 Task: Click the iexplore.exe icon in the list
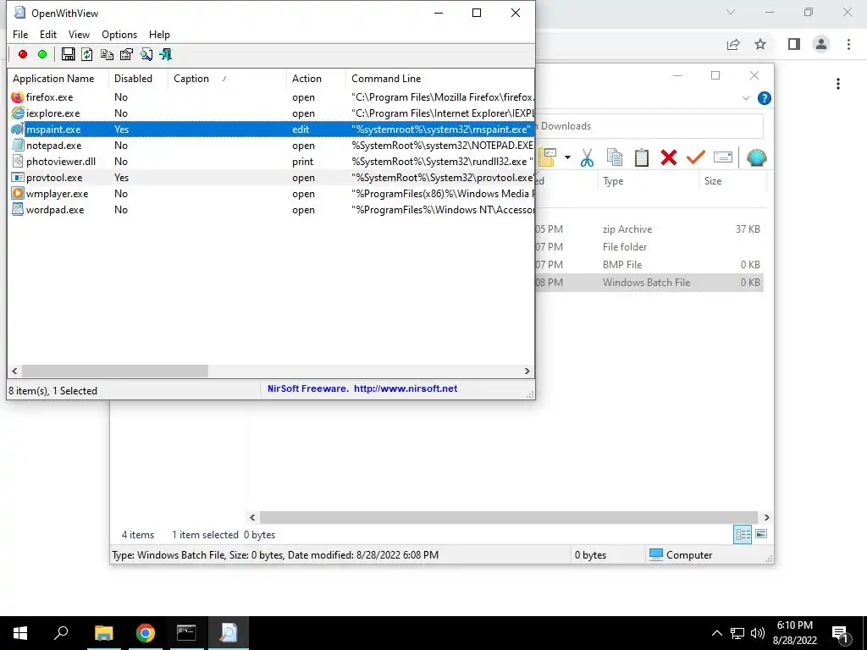[x=18, y=113]
